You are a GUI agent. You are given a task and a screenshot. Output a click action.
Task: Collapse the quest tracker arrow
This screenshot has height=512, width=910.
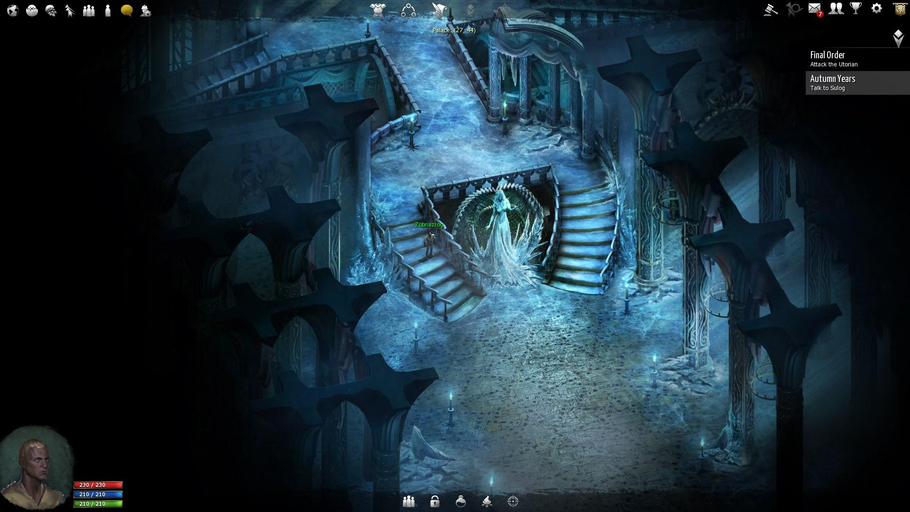[x=898, y=38]
